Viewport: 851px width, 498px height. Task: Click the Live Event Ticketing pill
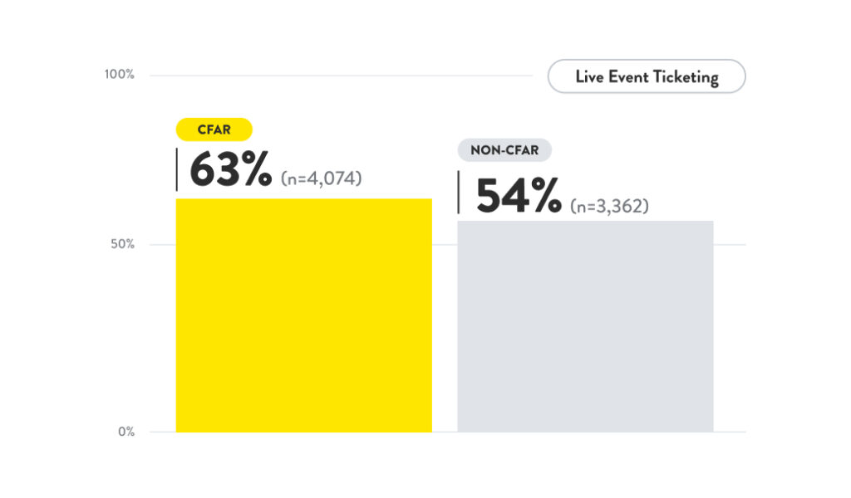coord(646,77)
